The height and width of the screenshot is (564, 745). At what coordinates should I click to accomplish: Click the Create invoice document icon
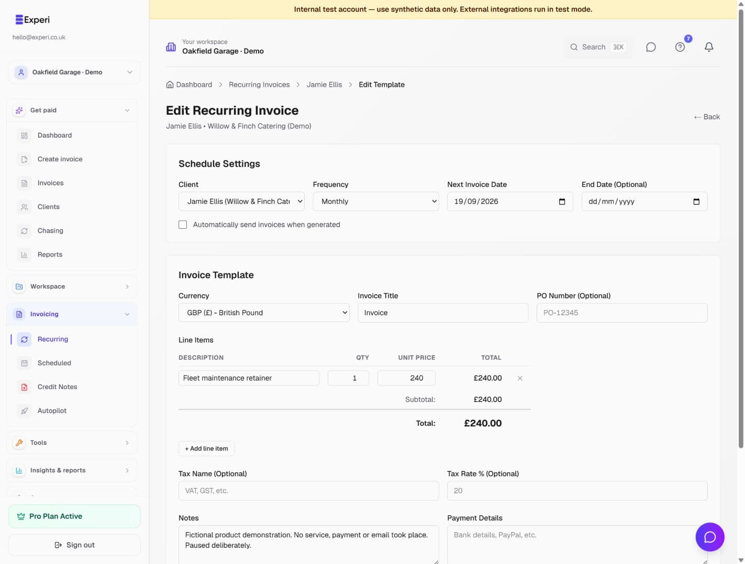(x=24, y=159)
